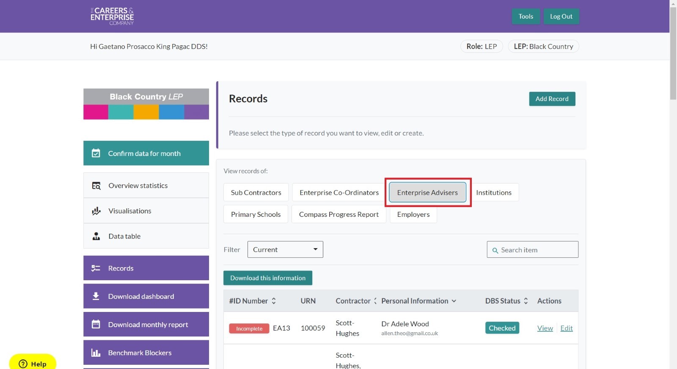This screenshot has width=677, height=369.
Task: Open the Current filter dropdown
Action: coord(285,249)
